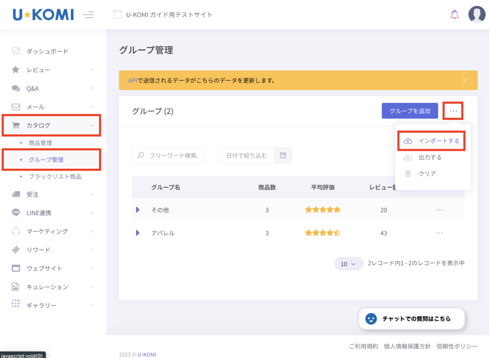Select インポートする from the dropdown menu
The image size is (489, 358).
point(432,141)
